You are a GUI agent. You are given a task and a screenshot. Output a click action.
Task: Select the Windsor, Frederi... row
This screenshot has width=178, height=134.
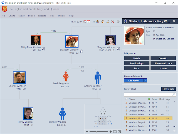point(148,126)
